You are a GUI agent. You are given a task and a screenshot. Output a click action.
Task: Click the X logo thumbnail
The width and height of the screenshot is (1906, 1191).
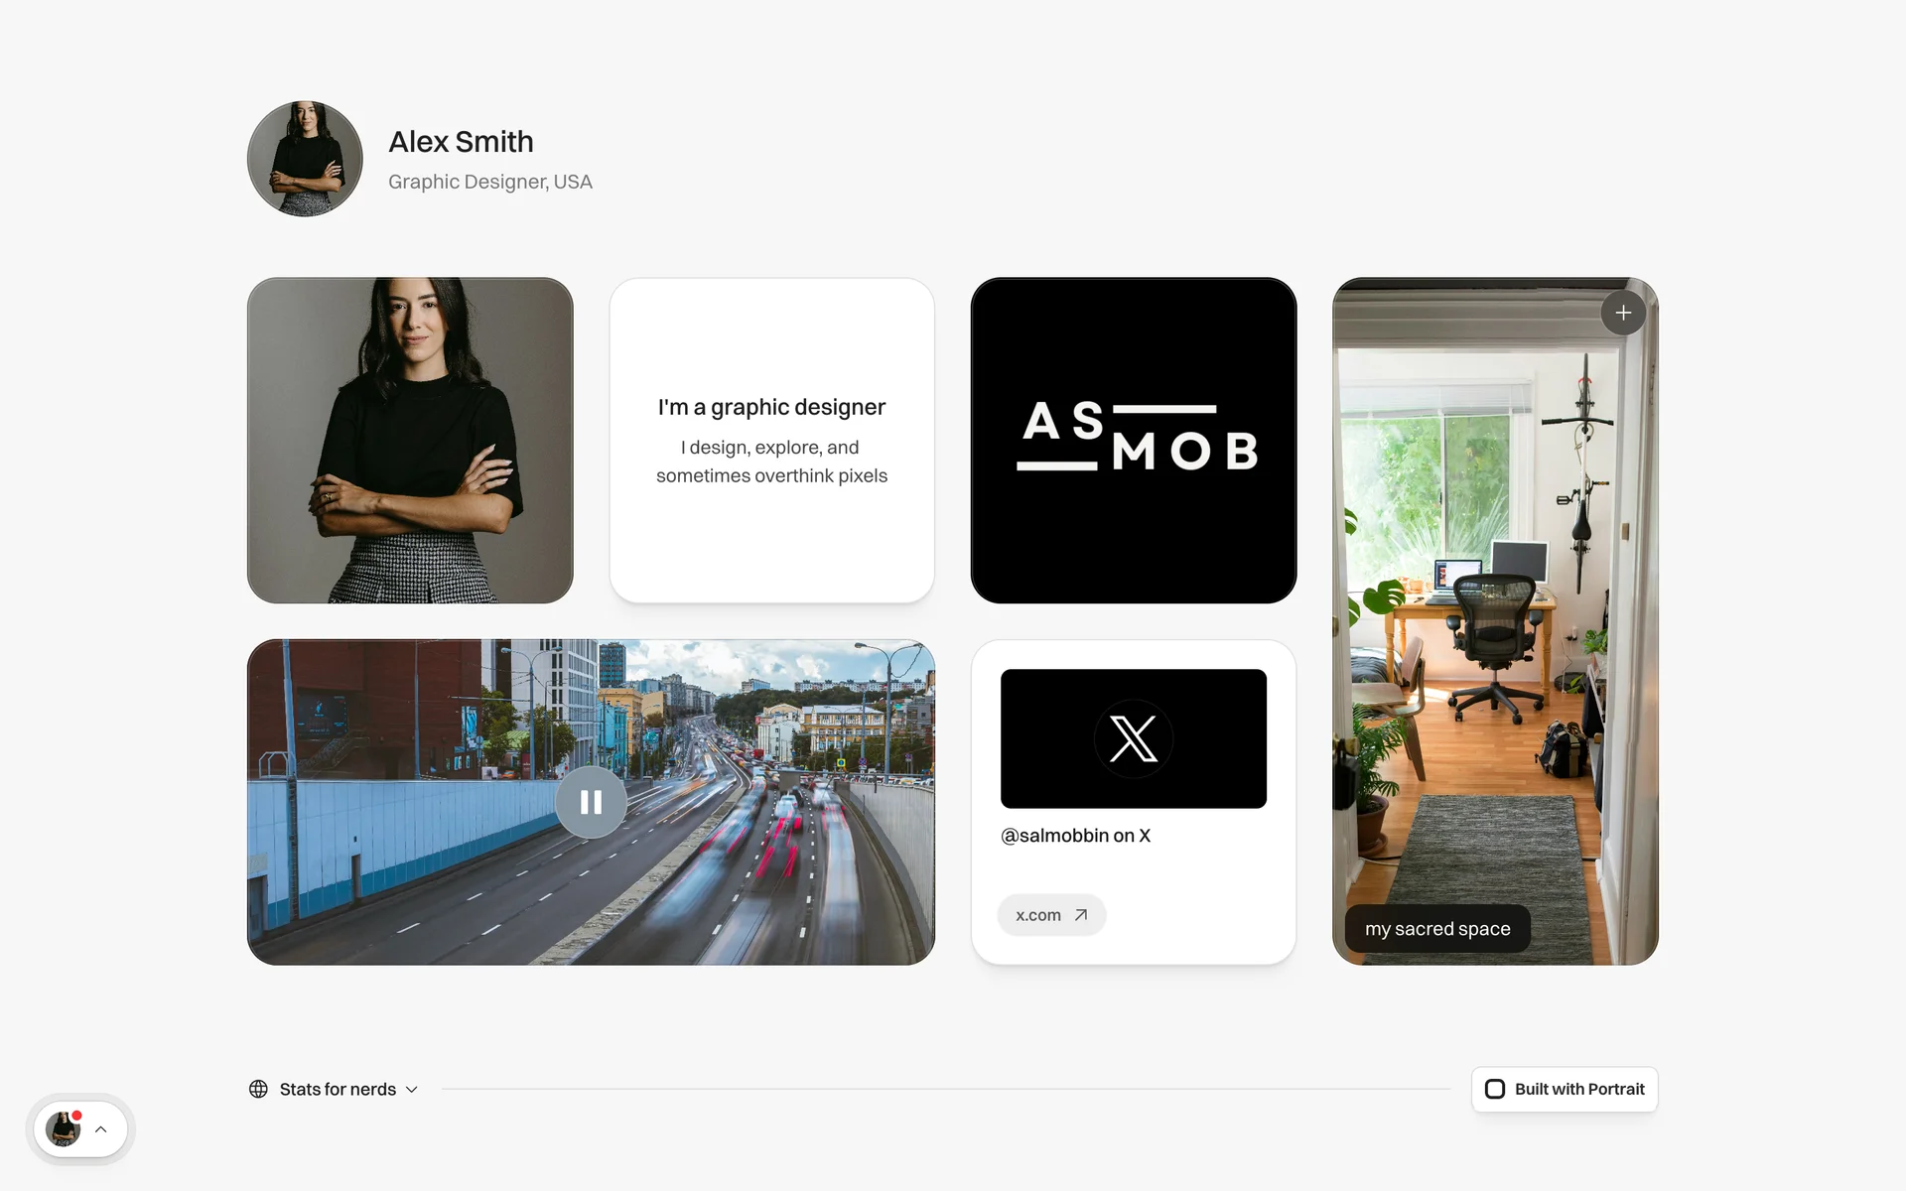coord(1133,738)
